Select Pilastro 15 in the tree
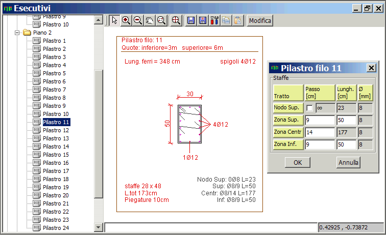Image resolution: width=386 pixels, height=235 pixels. [x=56, y=155]
